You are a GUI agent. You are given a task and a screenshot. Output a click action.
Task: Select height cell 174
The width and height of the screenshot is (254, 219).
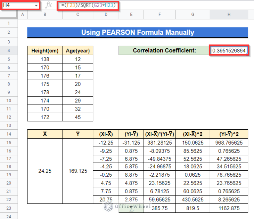click(x=45, y=101)
